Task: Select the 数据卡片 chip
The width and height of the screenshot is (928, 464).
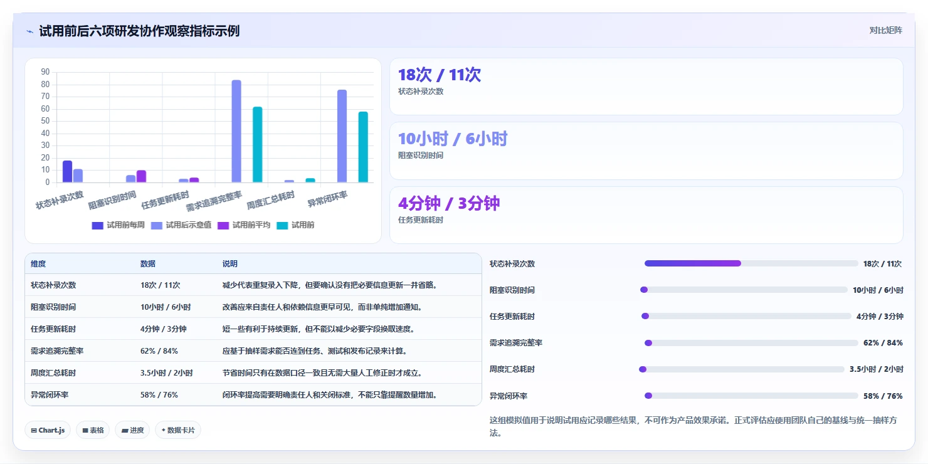Action: click(178, 430)
